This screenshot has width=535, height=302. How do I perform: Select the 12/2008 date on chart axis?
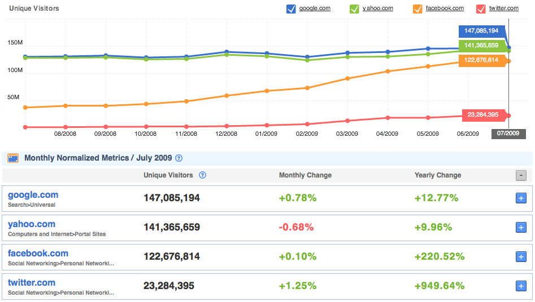point(226,134)
